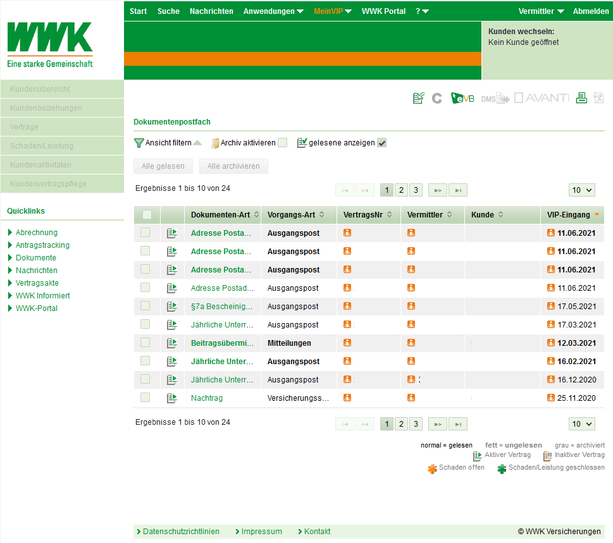Open the Impressum footer link
This screenshot has height=543, width=613.
pyautogui.click(x=261, y=532)
